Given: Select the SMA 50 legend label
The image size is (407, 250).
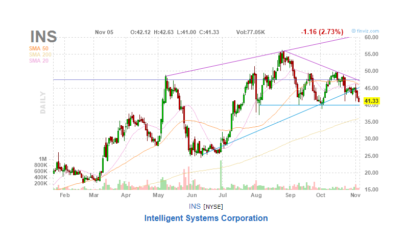Looking at the screenshot, I should click(x=39, y=48).
